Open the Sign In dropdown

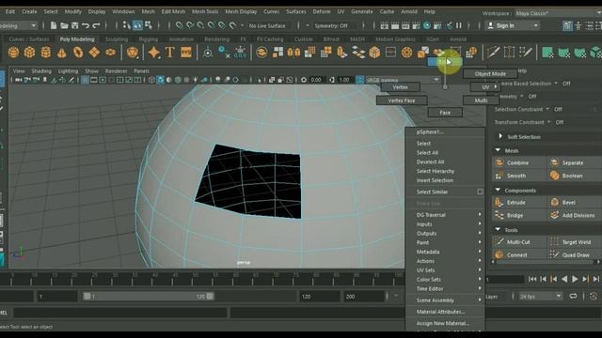click(x=513, y=25)
